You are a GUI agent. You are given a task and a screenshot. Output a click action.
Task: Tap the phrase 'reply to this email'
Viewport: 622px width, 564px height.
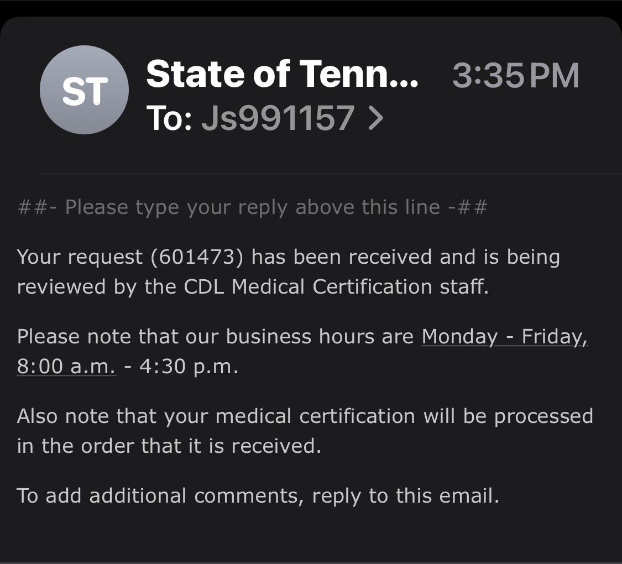405,496
